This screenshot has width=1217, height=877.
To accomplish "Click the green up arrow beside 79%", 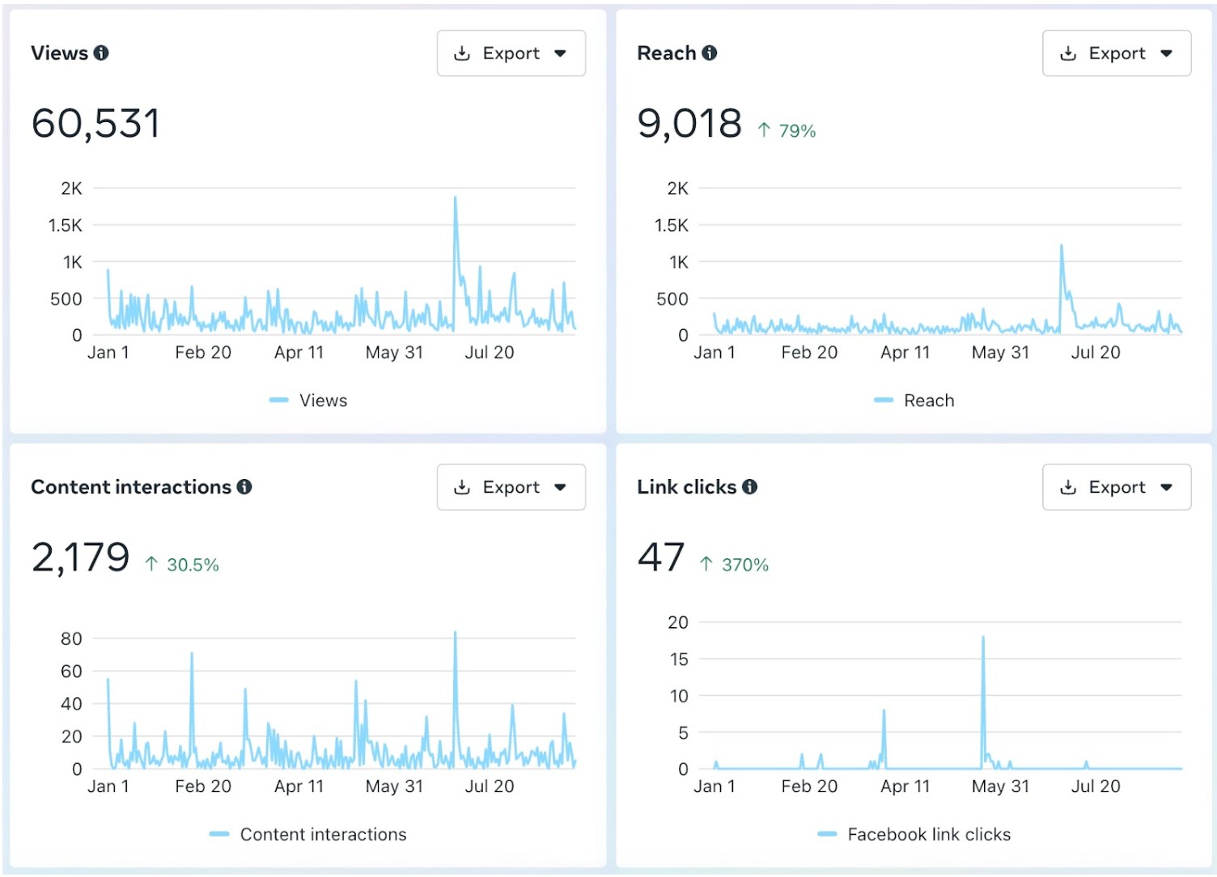I will click(764, 130).
